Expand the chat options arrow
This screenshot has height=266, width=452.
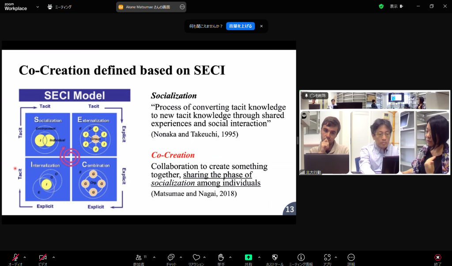181,257
